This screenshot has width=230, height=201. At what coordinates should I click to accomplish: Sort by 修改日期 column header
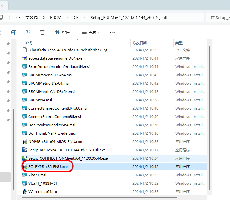tap(140, 43)
